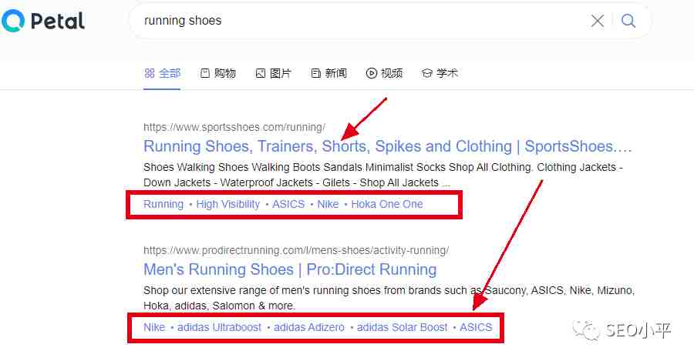The height and width of the screenshot is (361, 694).
Task: Click the ASICS sitelink under Pro:Direct
Action: click(476, 327)
